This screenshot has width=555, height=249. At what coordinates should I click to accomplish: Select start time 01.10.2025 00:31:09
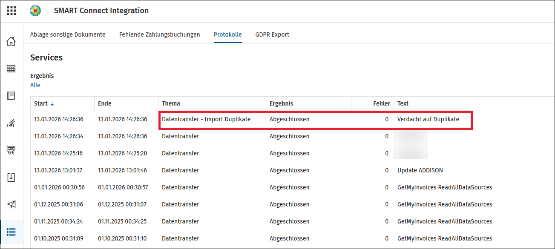coord(59,239)
